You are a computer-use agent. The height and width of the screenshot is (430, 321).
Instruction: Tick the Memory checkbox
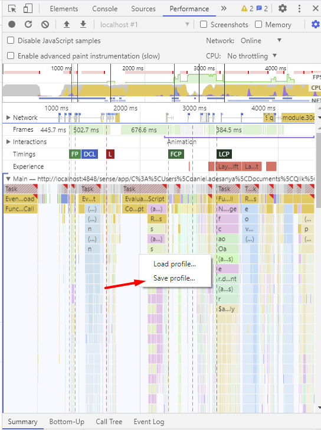point(258,24)
